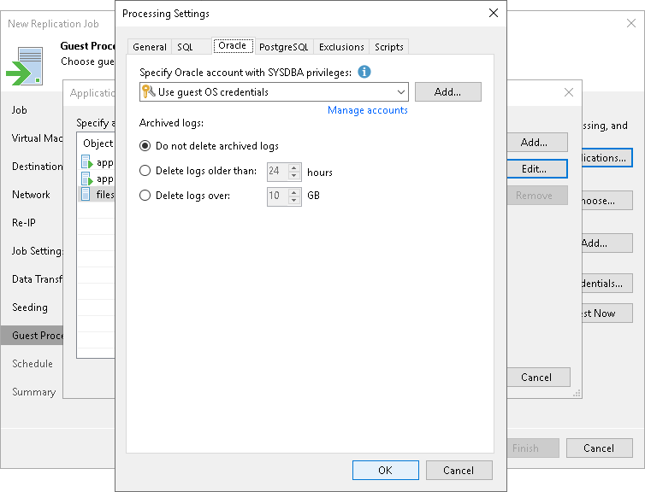This screenshot has height=492, width=645.
Task: Close the Processing Settings dialog
Action: point(494,13)
